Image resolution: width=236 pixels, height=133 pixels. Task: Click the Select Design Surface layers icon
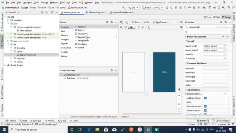tap(121, 22)
